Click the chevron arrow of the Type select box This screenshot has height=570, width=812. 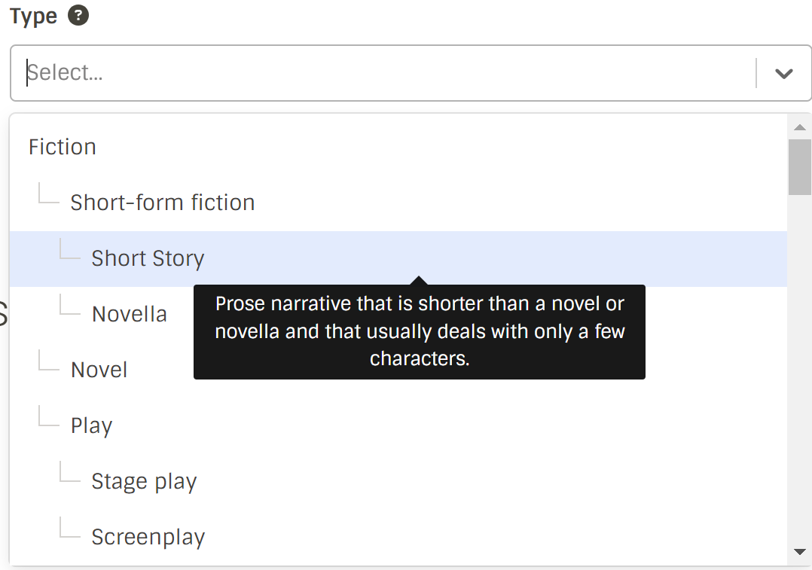tap(783, 74)
